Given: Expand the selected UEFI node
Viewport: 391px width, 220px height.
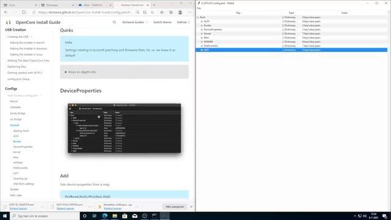Looking at the screenshot, I should [x=202, y=50].
